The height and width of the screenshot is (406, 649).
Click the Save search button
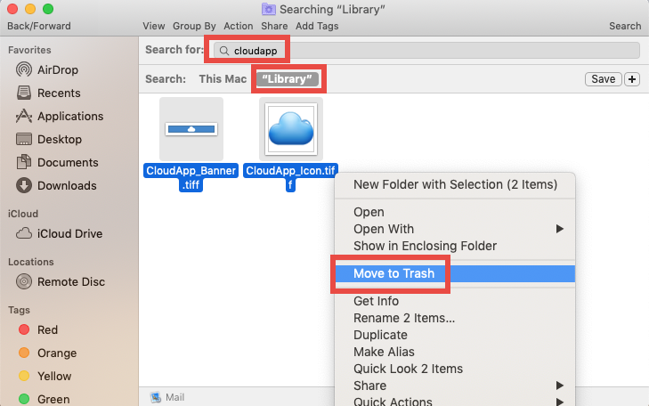pyautogui.click(x=603, y=79)
